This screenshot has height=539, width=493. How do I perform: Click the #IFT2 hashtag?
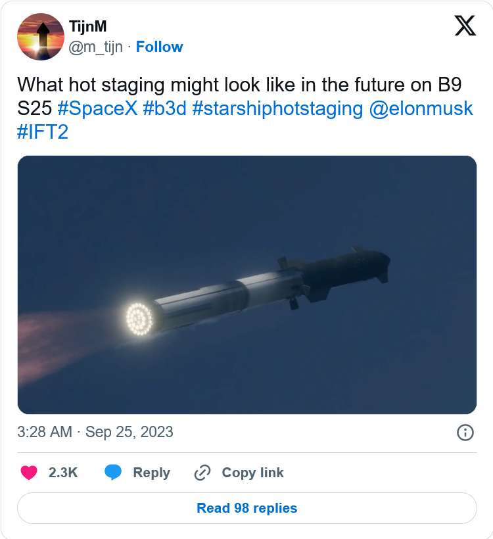tap(43, 131)
